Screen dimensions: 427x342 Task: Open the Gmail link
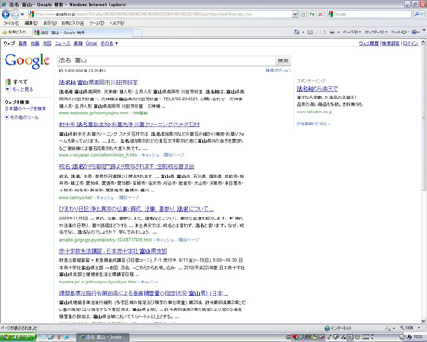point(92,43)
